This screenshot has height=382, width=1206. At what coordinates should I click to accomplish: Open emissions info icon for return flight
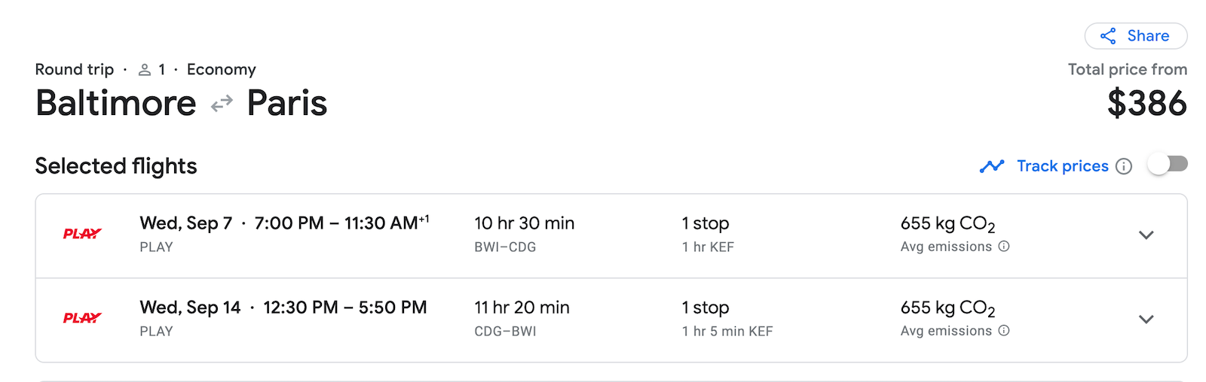(x=1004, y=331)
